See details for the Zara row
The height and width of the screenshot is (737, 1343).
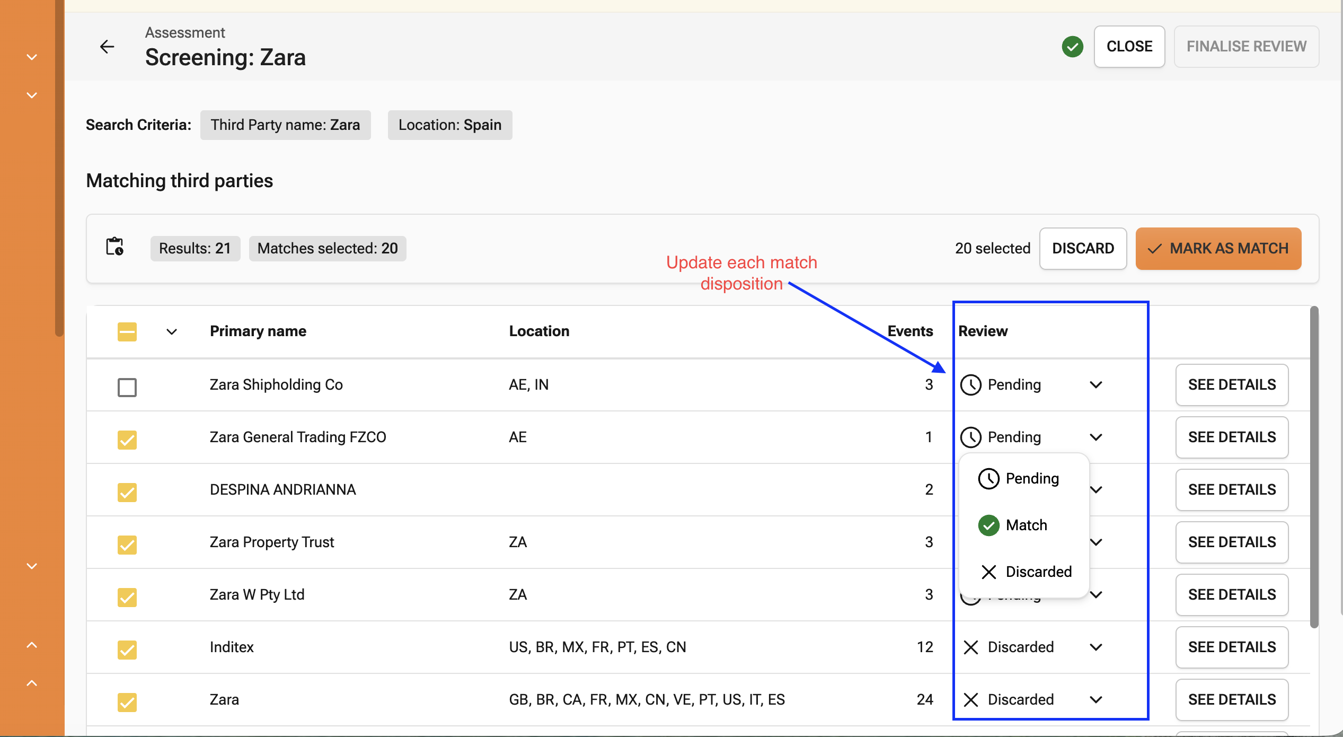pos(1232,700)
